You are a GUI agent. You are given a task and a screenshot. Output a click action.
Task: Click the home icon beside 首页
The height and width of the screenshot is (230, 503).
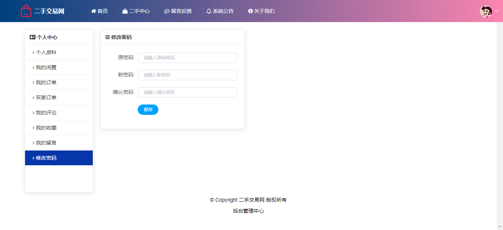pos(94,11)
